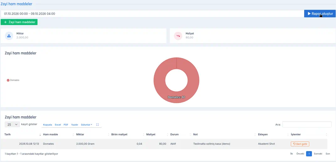Click the Maliyet trend-down icon
This screenshot has height=162, width=336.
[178, 36]
